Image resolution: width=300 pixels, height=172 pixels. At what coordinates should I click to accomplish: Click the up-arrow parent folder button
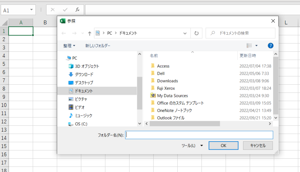click(x=90, y=33)
